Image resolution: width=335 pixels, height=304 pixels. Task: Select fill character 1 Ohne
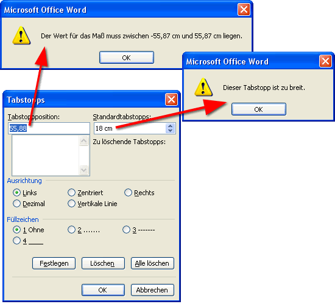(x=16, y=230)
